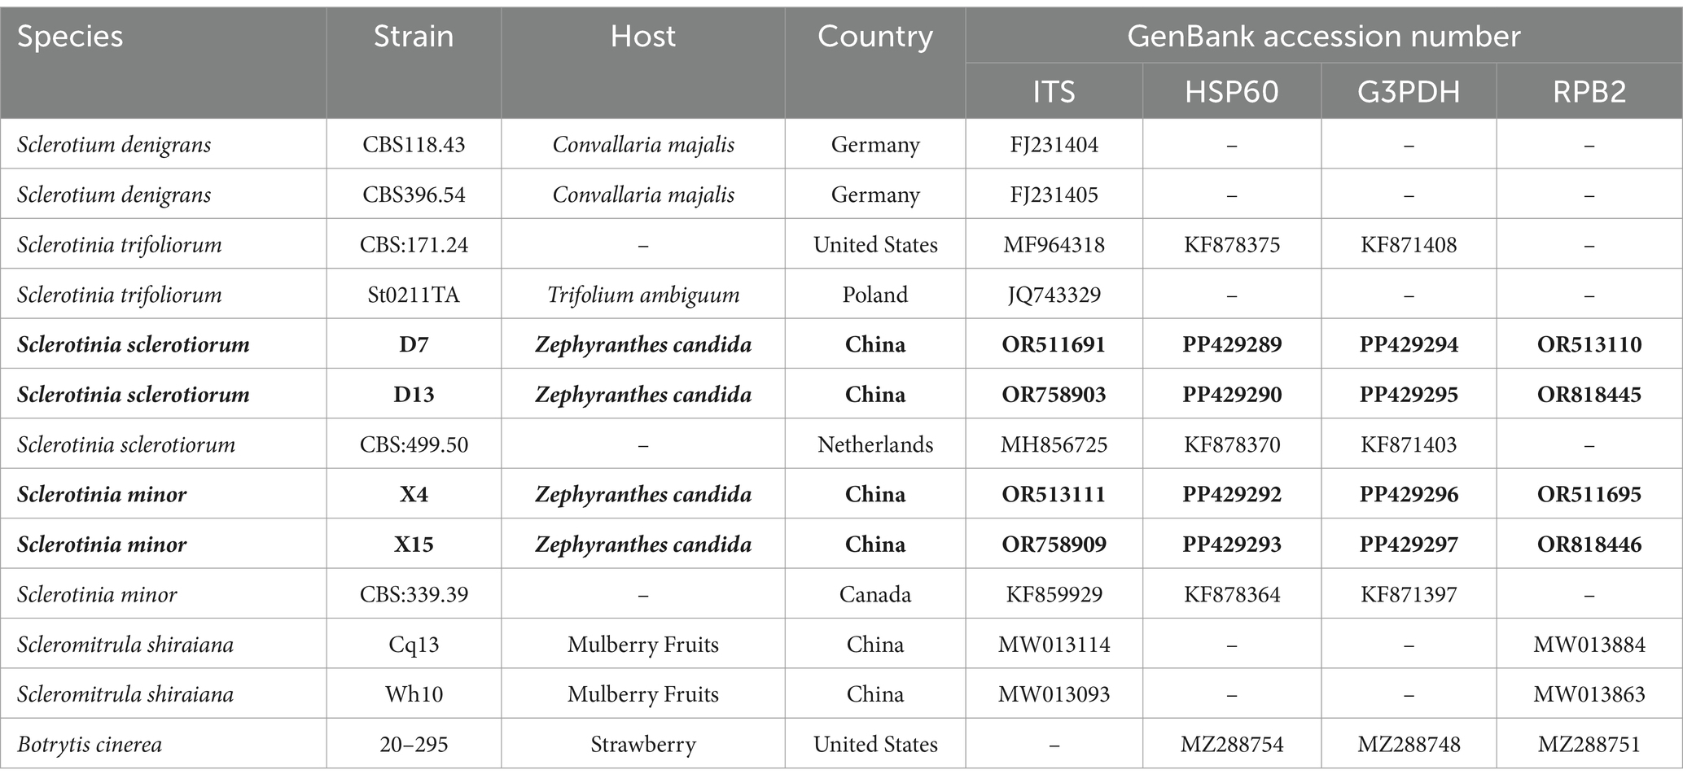This screenshot has height=783, width=1683.
Task: Click strain X15 cell
Action: 414,545
